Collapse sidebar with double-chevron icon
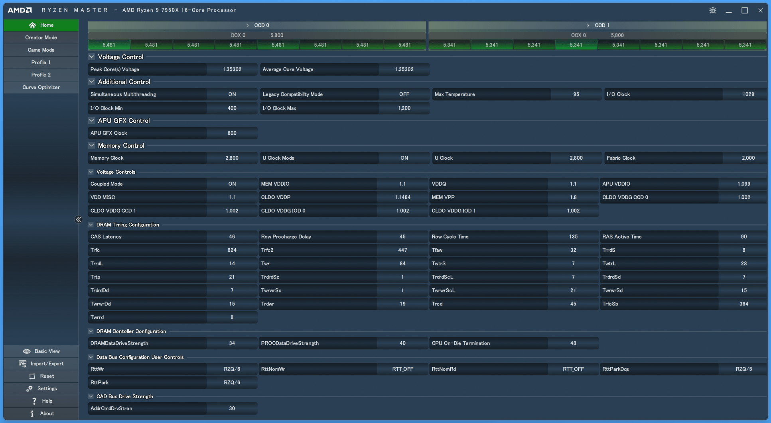 (79, 219)
